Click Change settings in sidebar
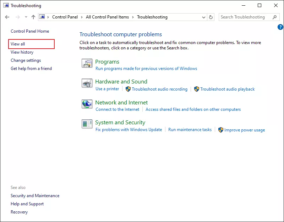The height and width of the screenshot is (222, 284). (26, 60)
